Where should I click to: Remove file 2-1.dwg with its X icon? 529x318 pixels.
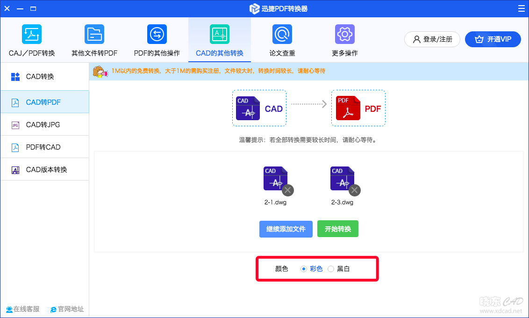(288, 190)
